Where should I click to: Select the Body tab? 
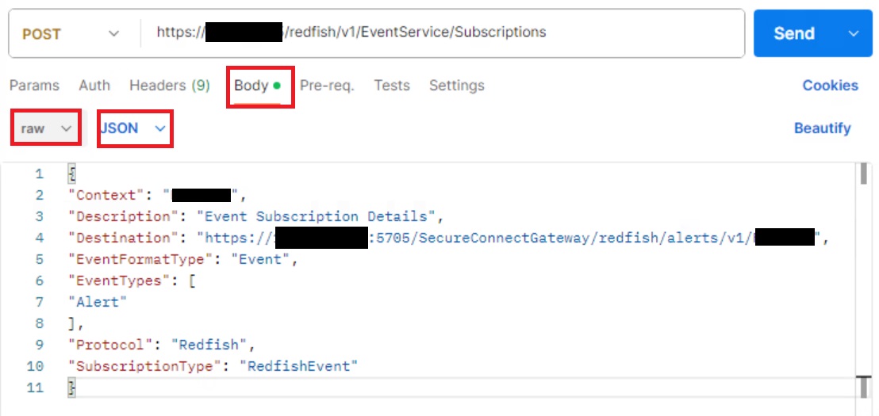click(x=257, y=86)
